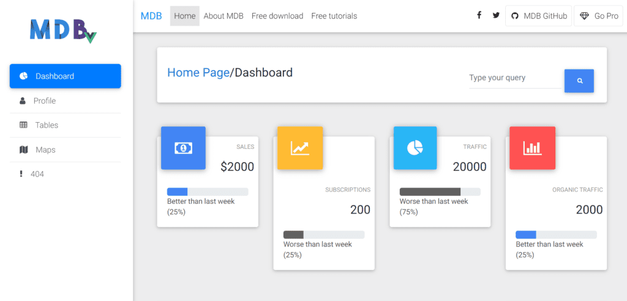This screenshot has height=301, width=627.
Task: Click the Organic Traffic progress bar
Action: tap(556, 234)
